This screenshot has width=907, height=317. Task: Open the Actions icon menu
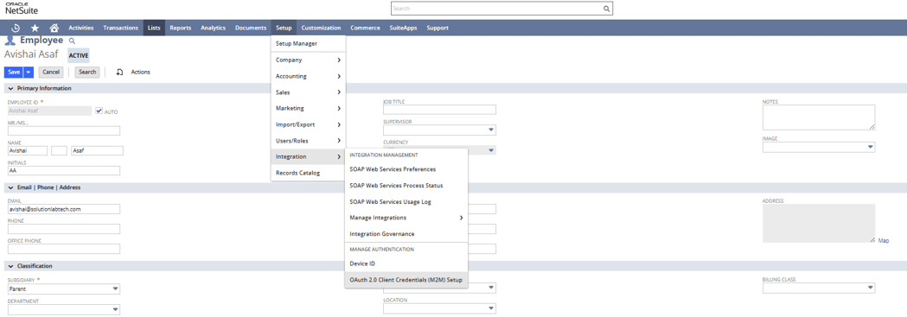pos(119,73)
